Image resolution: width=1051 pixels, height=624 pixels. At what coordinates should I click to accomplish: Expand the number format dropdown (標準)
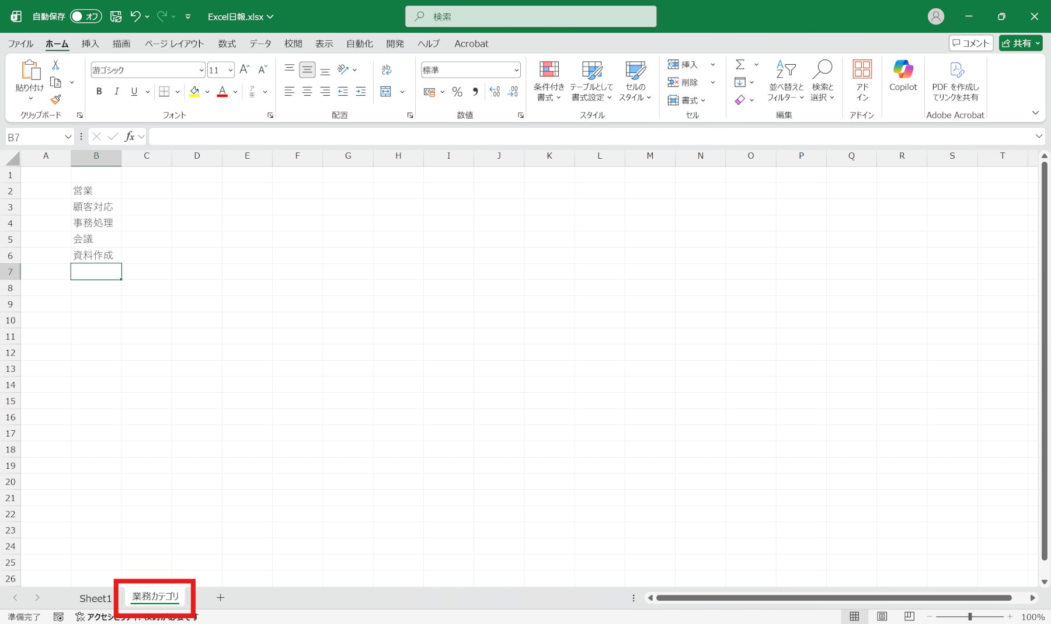tap(516, 70)
